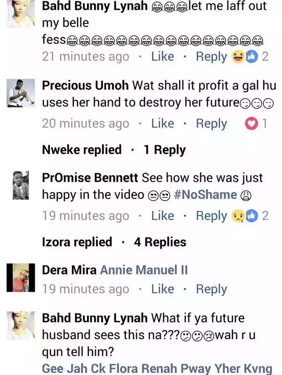Open the Precious Umoh name link

(85, 85)
